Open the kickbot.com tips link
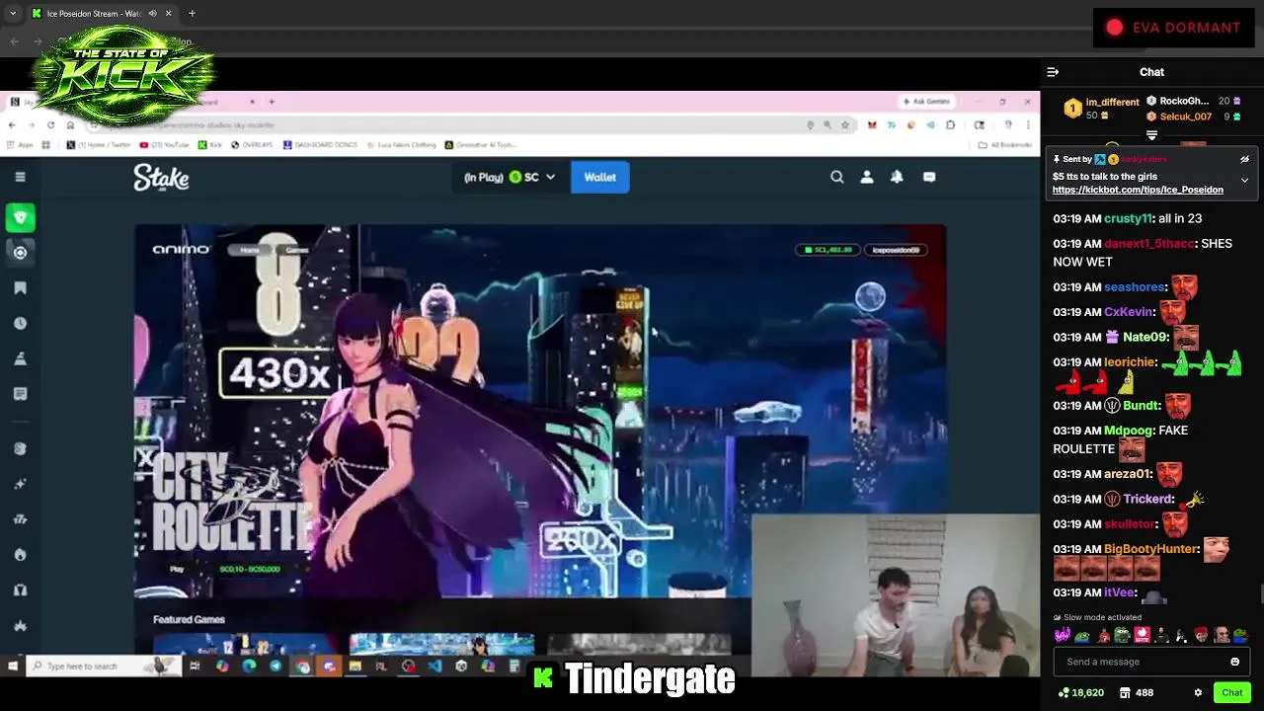Viewport: 1264px width, 711px height. [1138, 190]
